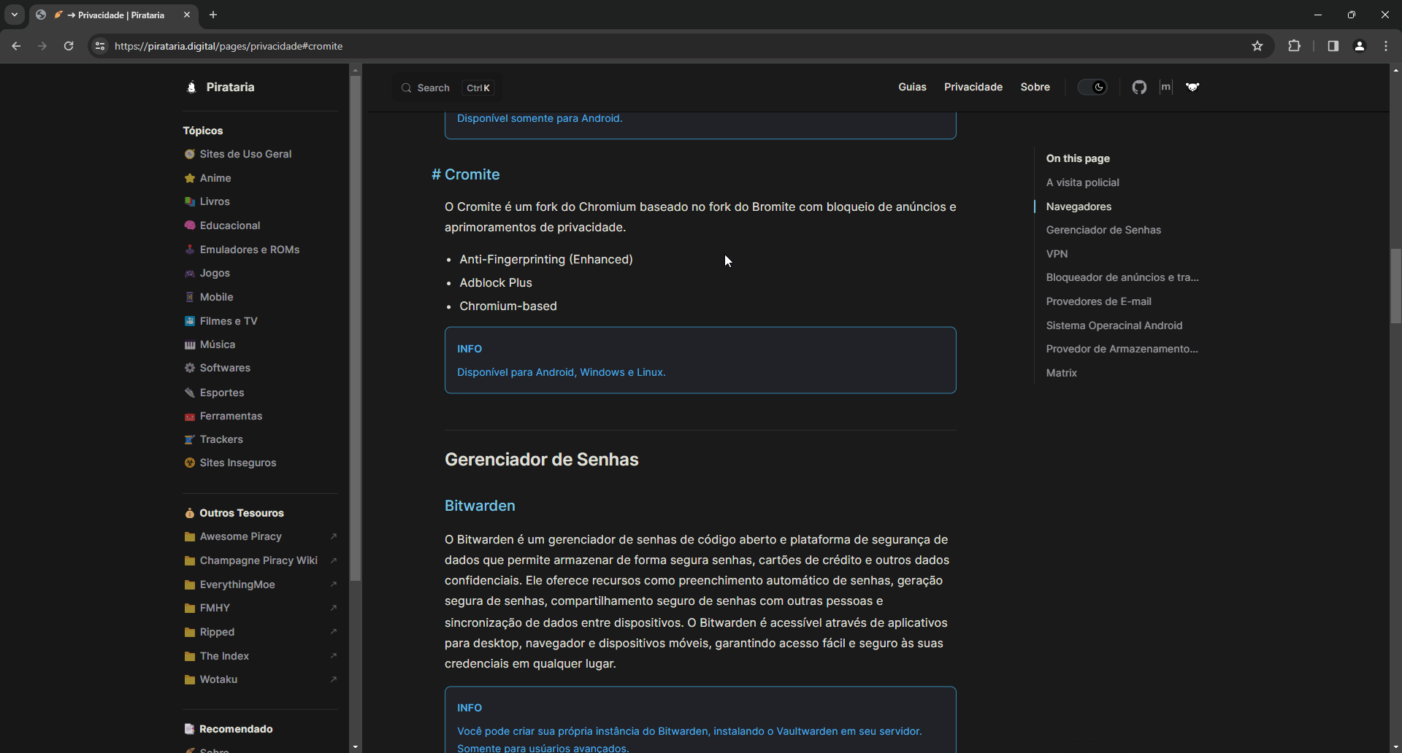Open the browser side panel icon
This screenshot has width=1402, height=753.
click(x=1333, y=46)
